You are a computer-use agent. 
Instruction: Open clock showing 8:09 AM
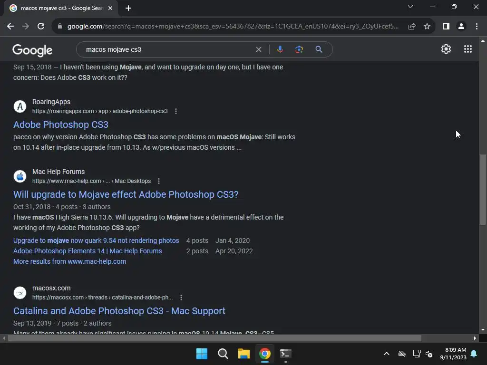pos(453,354)
